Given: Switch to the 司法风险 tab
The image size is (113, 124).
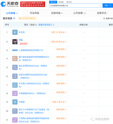Looking at the screenshot, I should (x=34, y=13).
